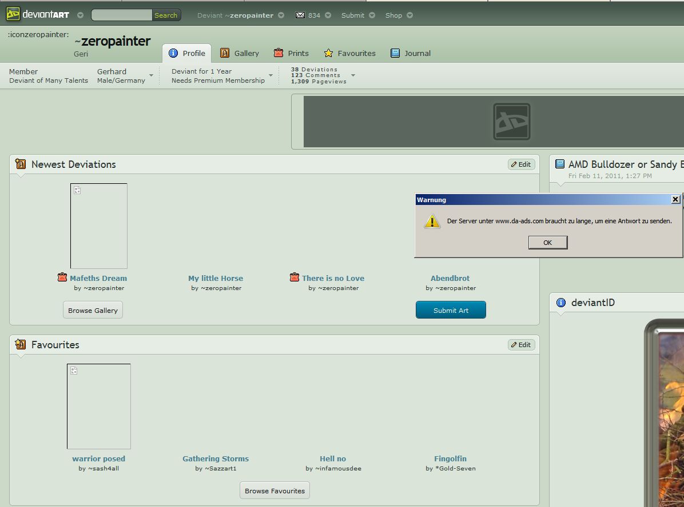Visit *Gold-Seven artist link

pyautogui.click(x=455, y=469)
